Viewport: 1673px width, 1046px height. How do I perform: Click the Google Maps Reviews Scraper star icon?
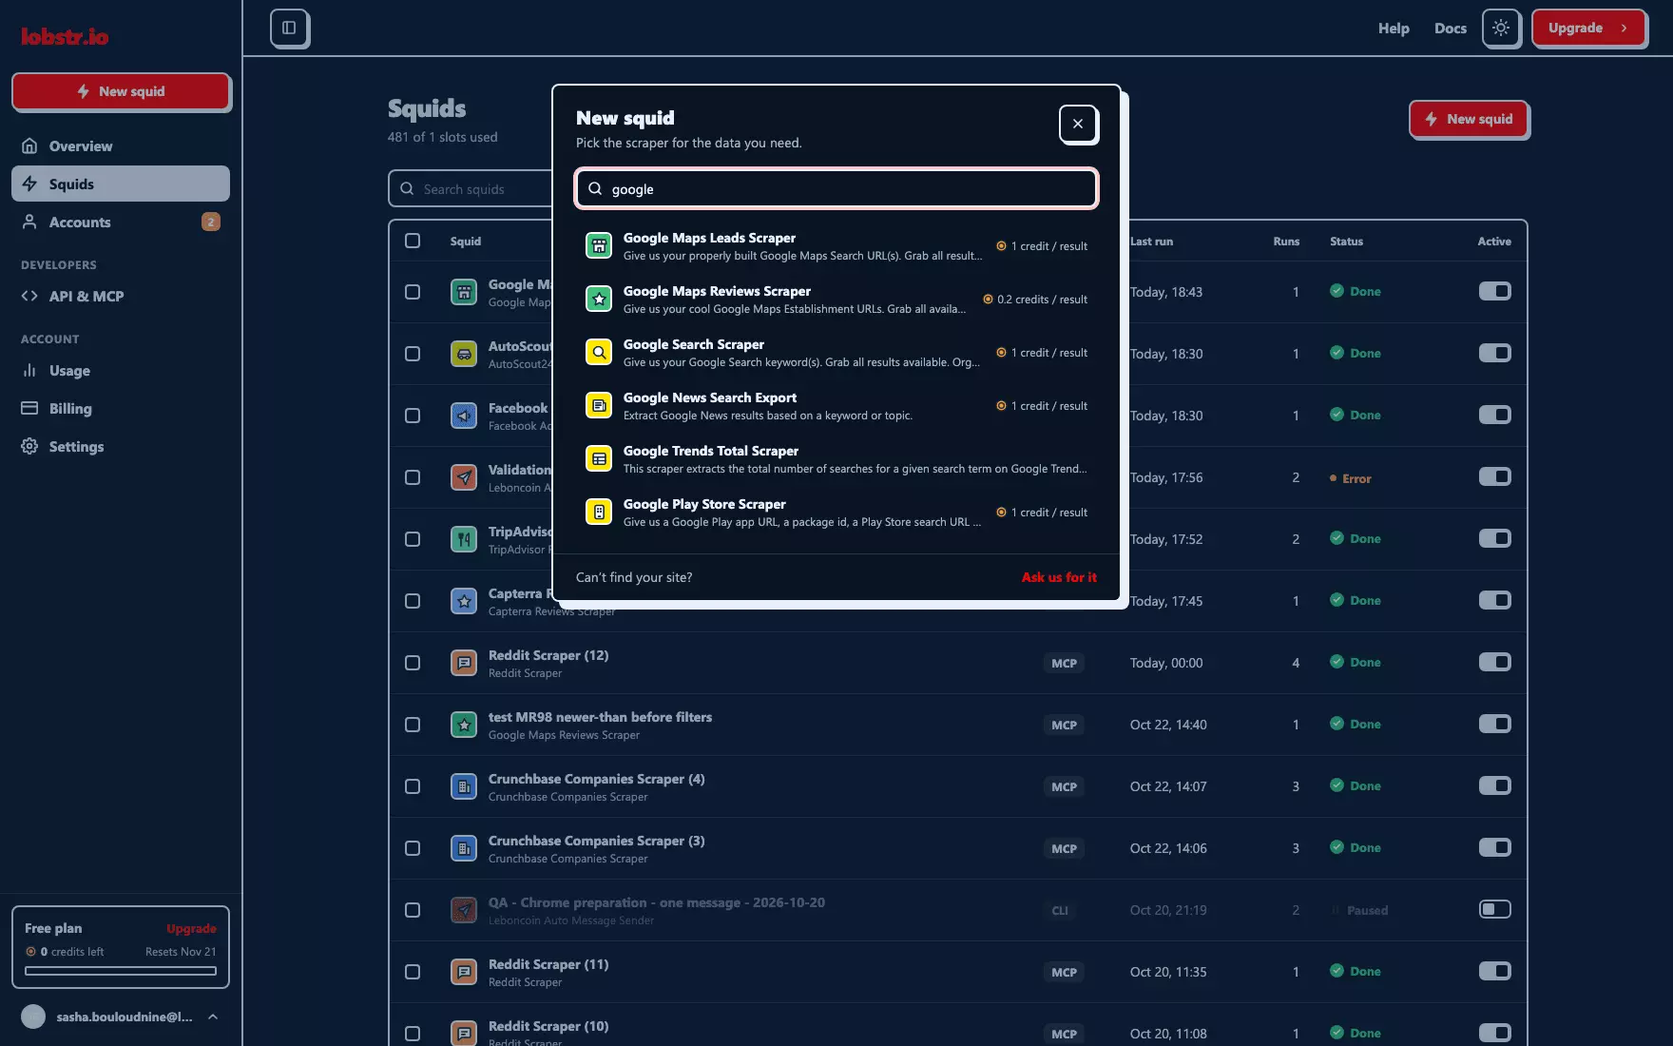[x=599, y=300]
